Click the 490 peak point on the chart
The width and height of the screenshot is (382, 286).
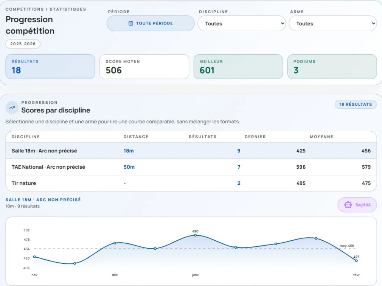click(196, 235)
